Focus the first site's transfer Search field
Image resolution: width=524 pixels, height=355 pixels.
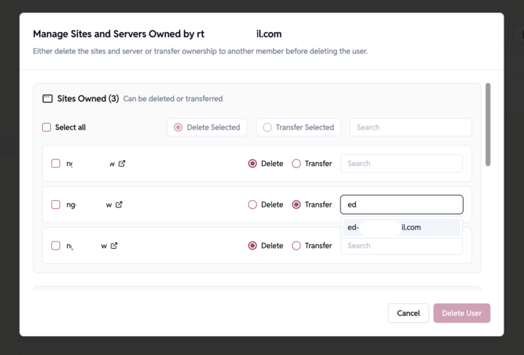point(401,164)
